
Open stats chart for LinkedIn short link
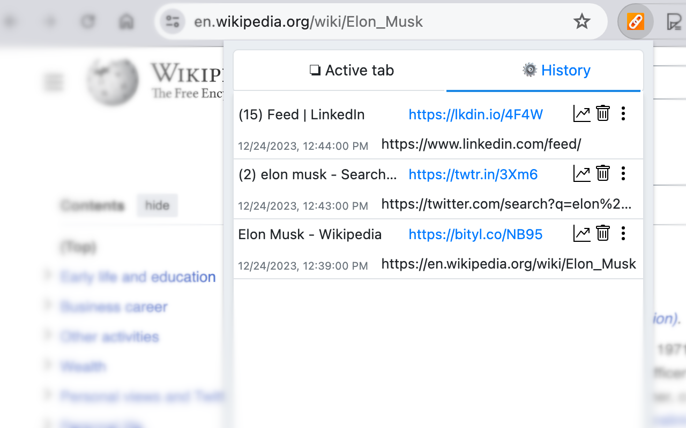pyautogui.click(x=581, y=114)
